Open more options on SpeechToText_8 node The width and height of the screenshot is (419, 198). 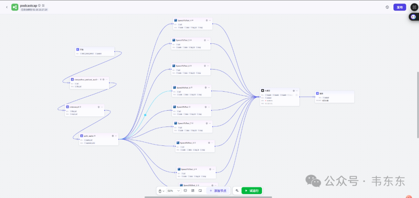209,87
